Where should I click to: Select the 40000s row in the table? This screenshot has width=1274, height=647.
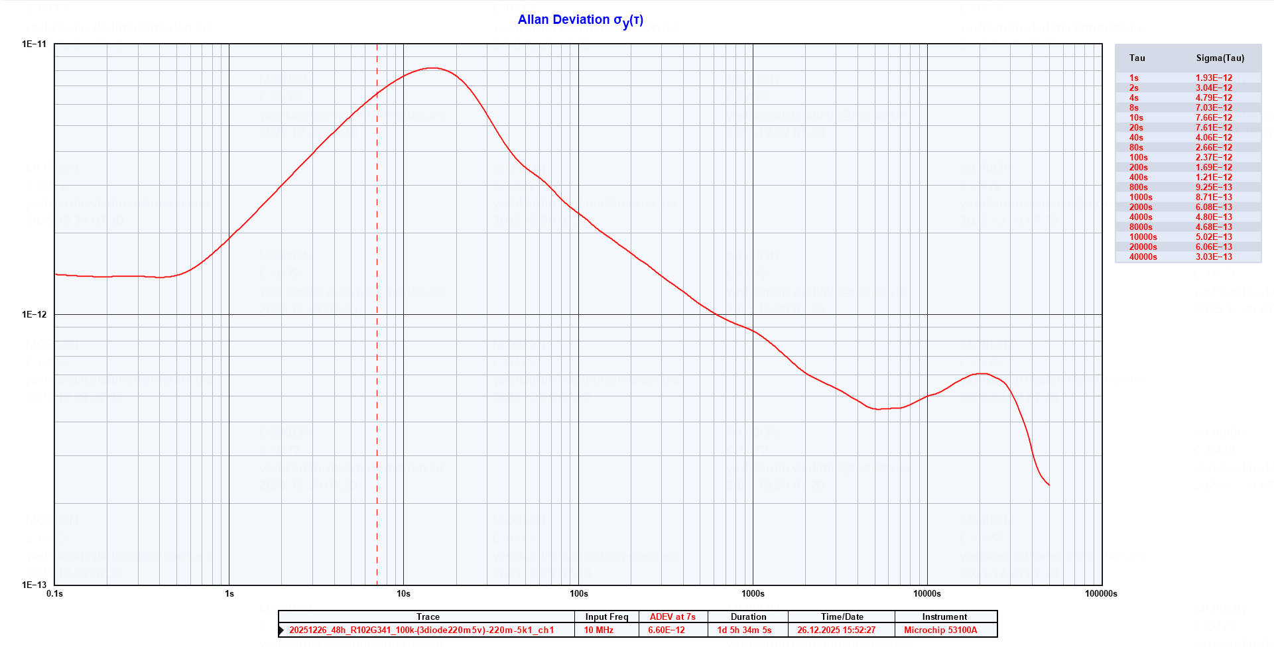pos(1143,257)
